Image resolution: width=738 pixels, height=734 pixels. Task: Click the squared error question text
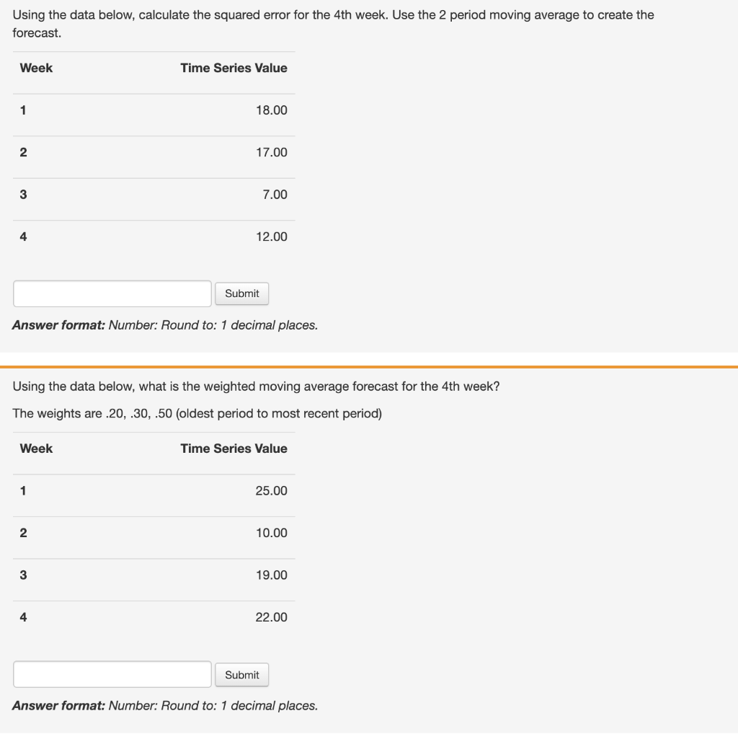click(x=332, y=14)
